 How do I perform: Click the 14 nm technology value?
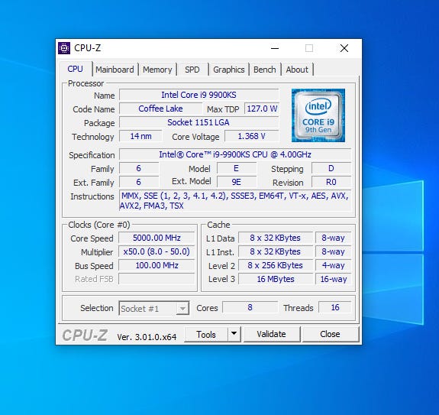[x=140, y=136]
